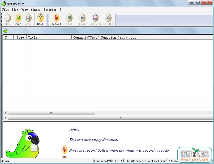Click the New document toolbar icon

(x=7, y=18)
